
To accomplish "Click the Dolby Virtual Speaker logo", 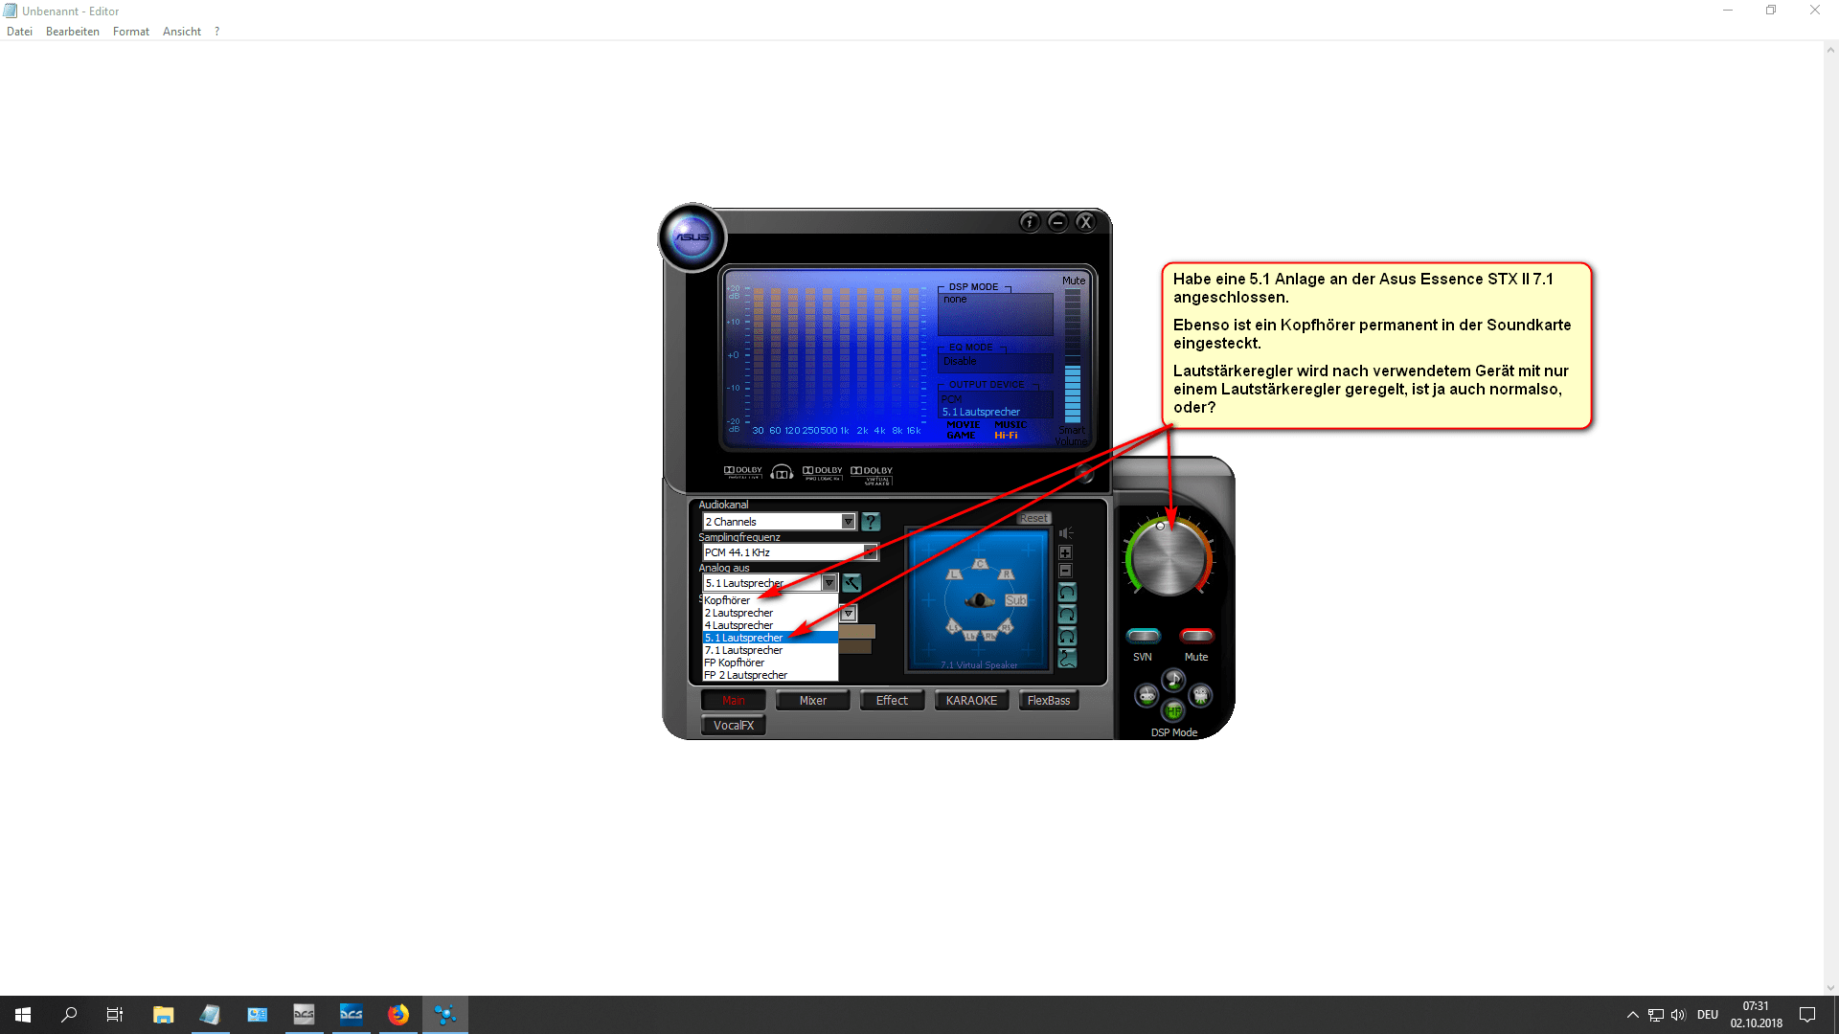I will point(872,474).
